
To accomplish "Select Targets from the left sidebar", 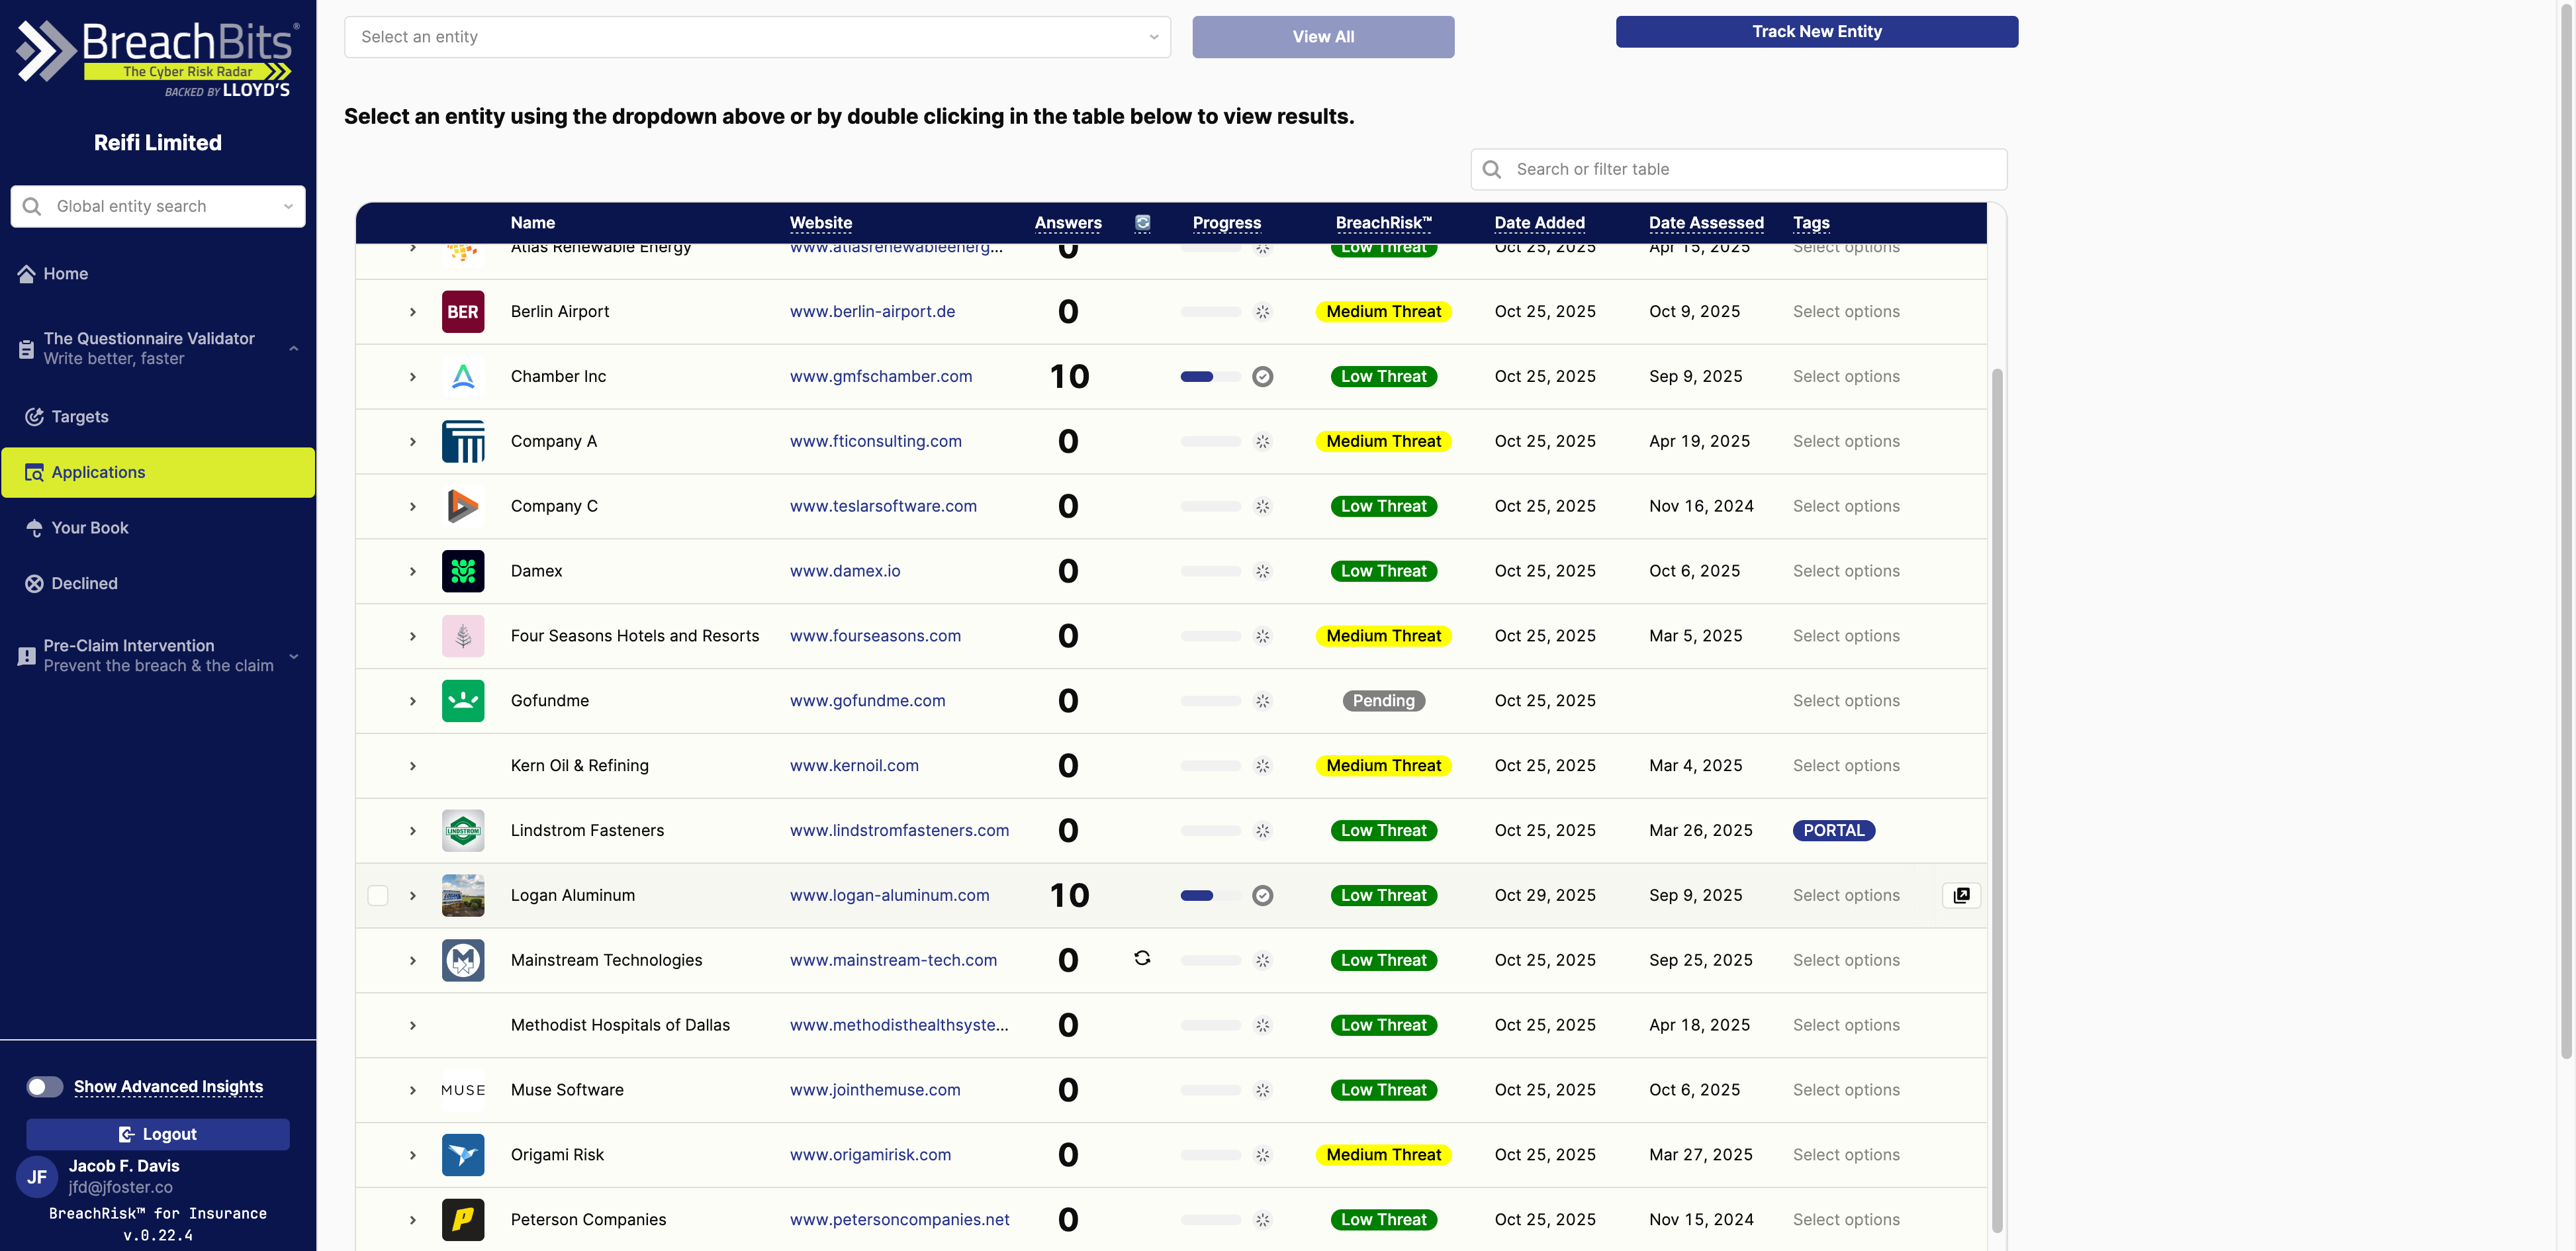I will tap(79, 416).
